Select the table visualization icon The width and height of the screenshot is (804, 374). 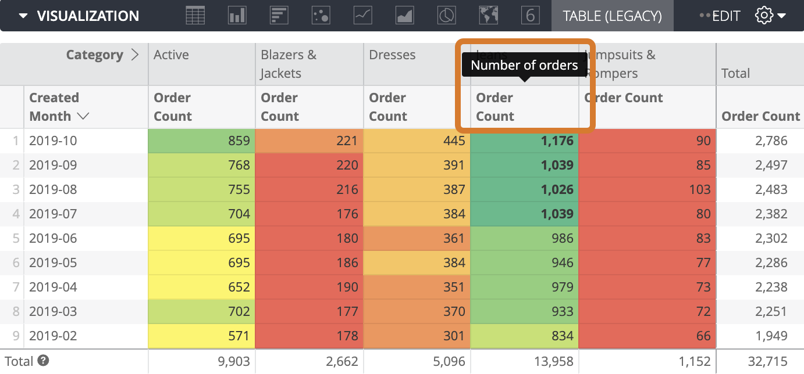coord(195,16)
